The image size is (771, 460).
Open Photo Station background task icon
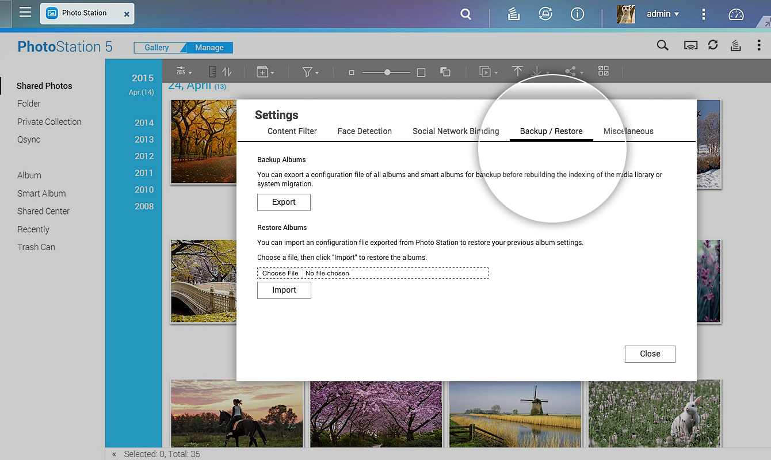(735, 45)
